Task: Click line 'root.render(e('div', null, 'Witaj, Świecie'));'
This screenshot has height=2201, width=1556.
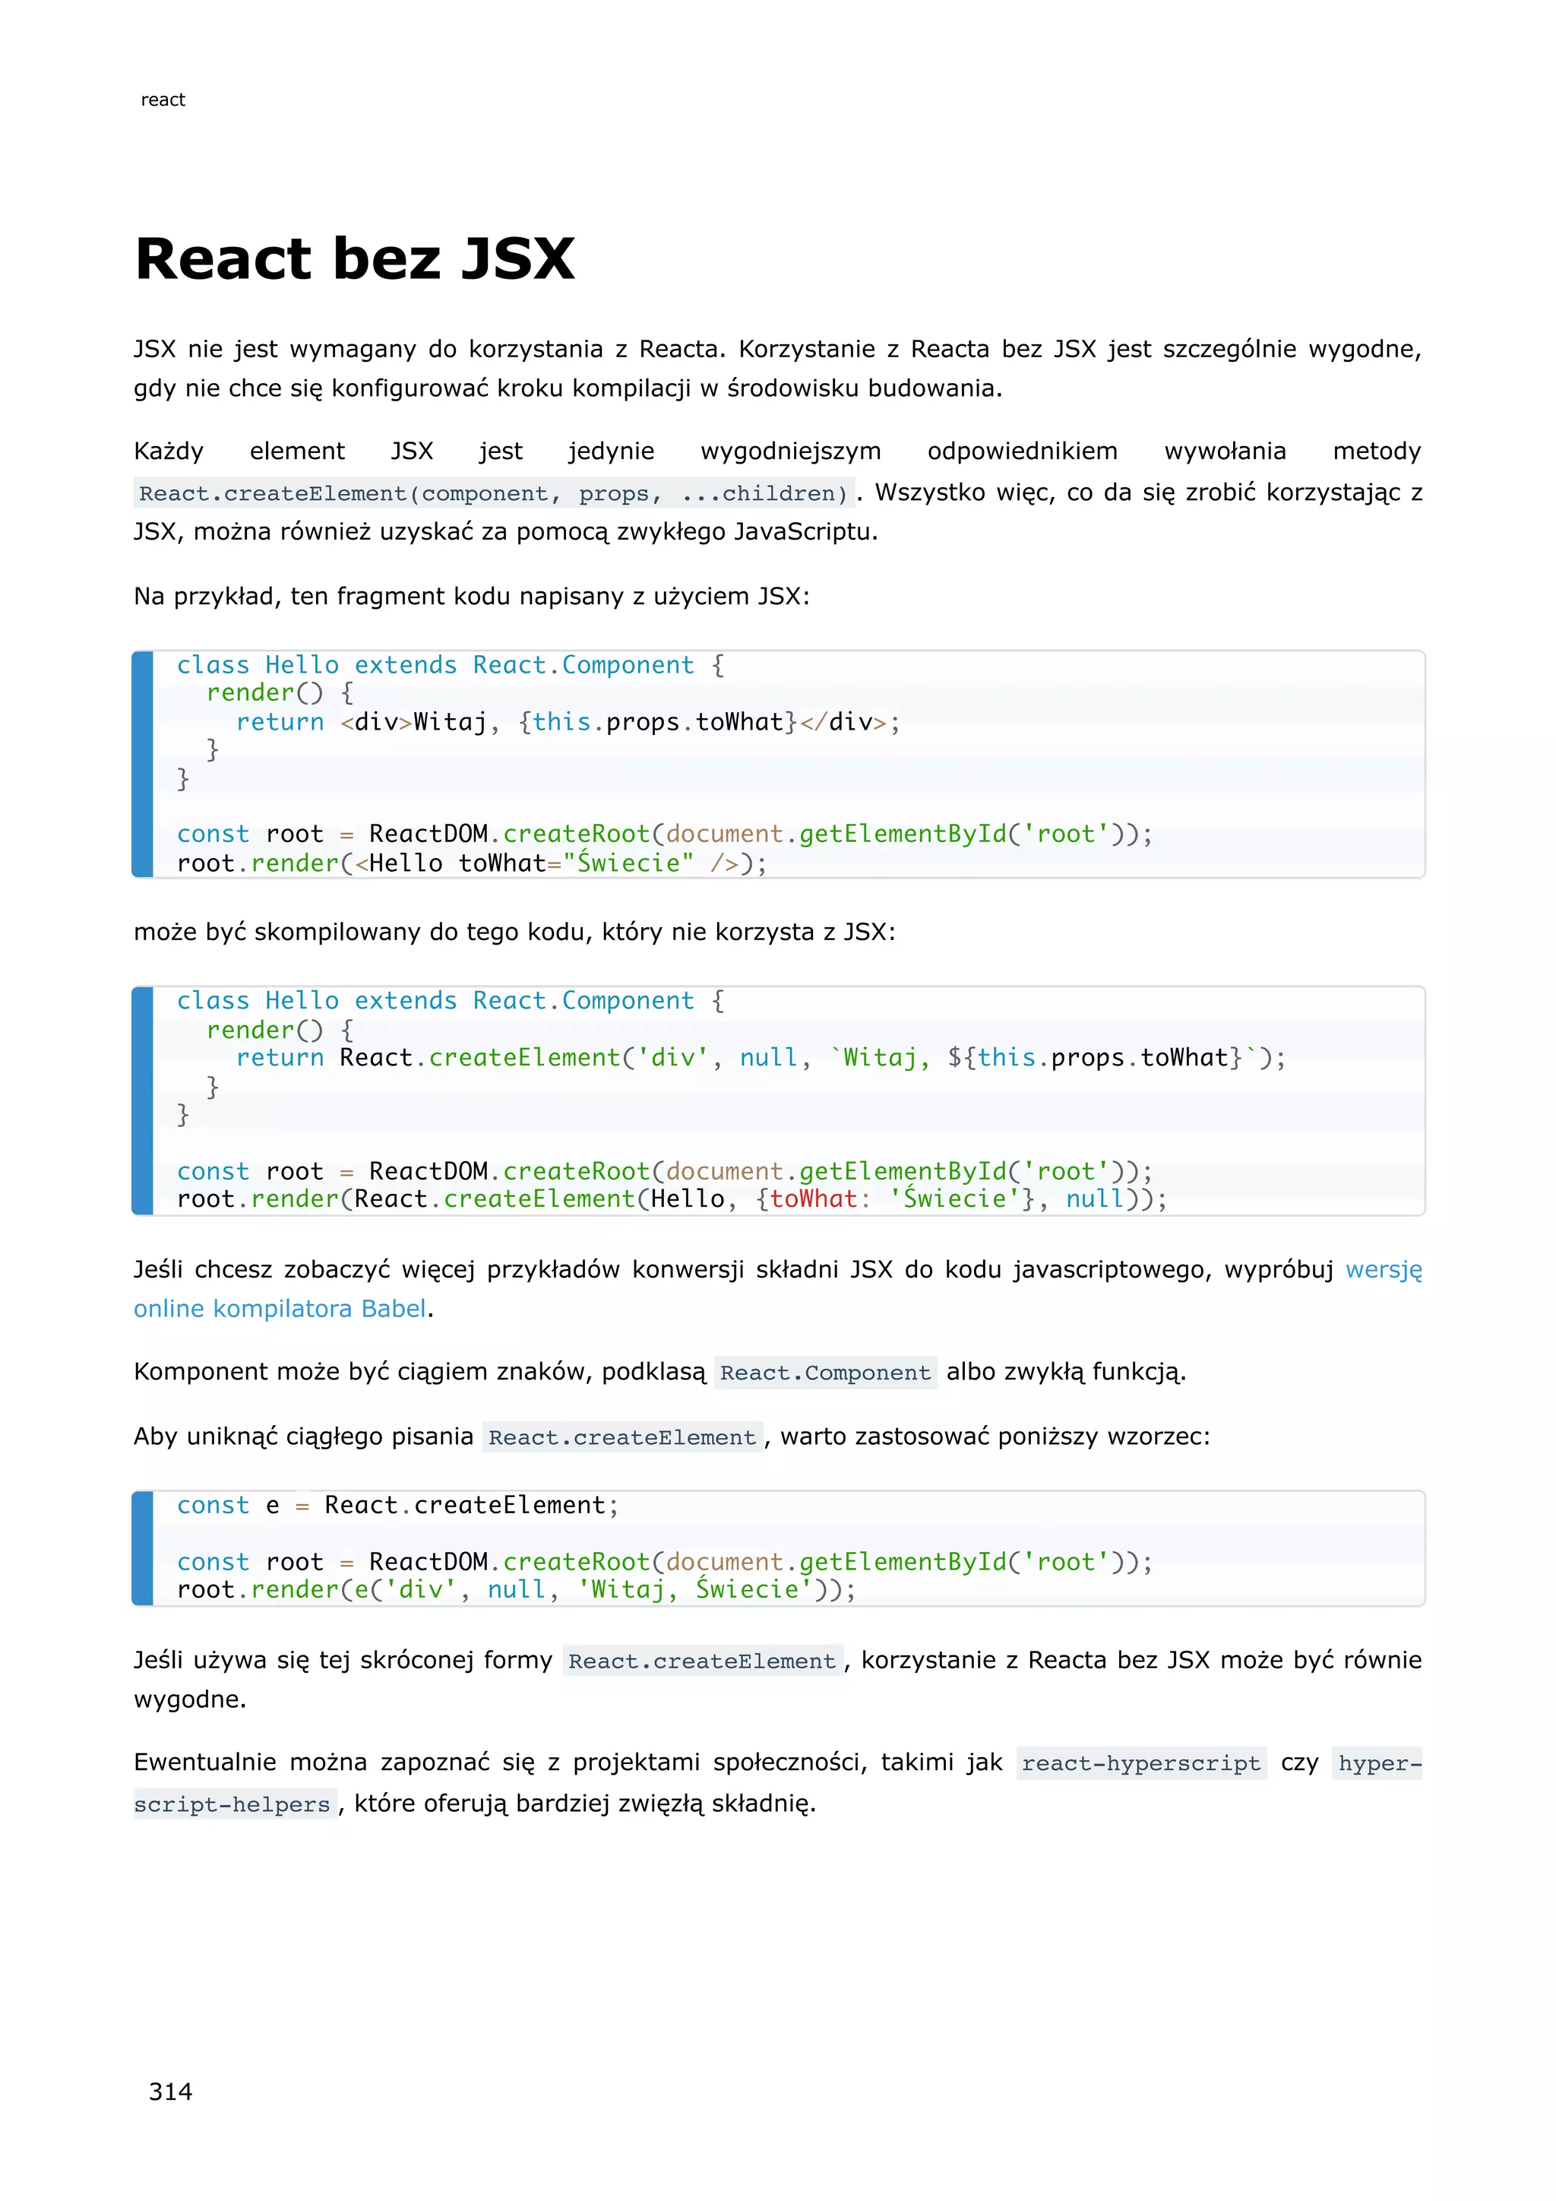Action: point(517,1589)
